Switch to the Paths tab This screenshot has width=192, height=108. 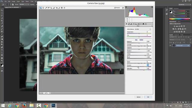(x=182, y=35)
